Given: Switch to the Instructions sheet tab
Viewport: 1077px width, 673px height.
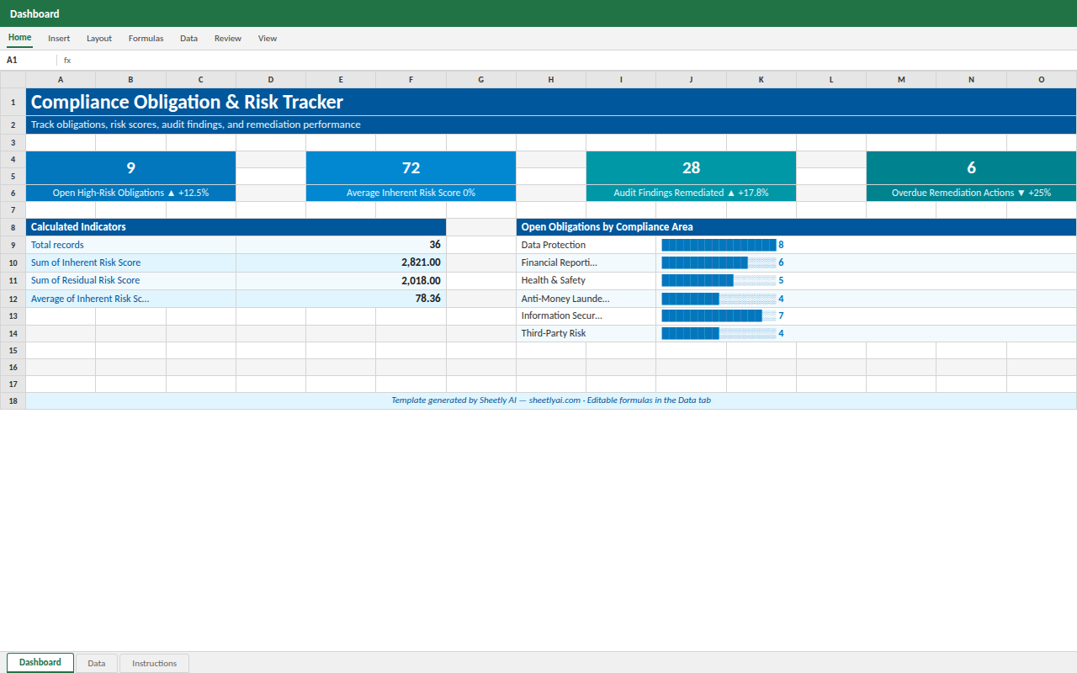Looking at the screenshot, I should [x=155, y=663].
